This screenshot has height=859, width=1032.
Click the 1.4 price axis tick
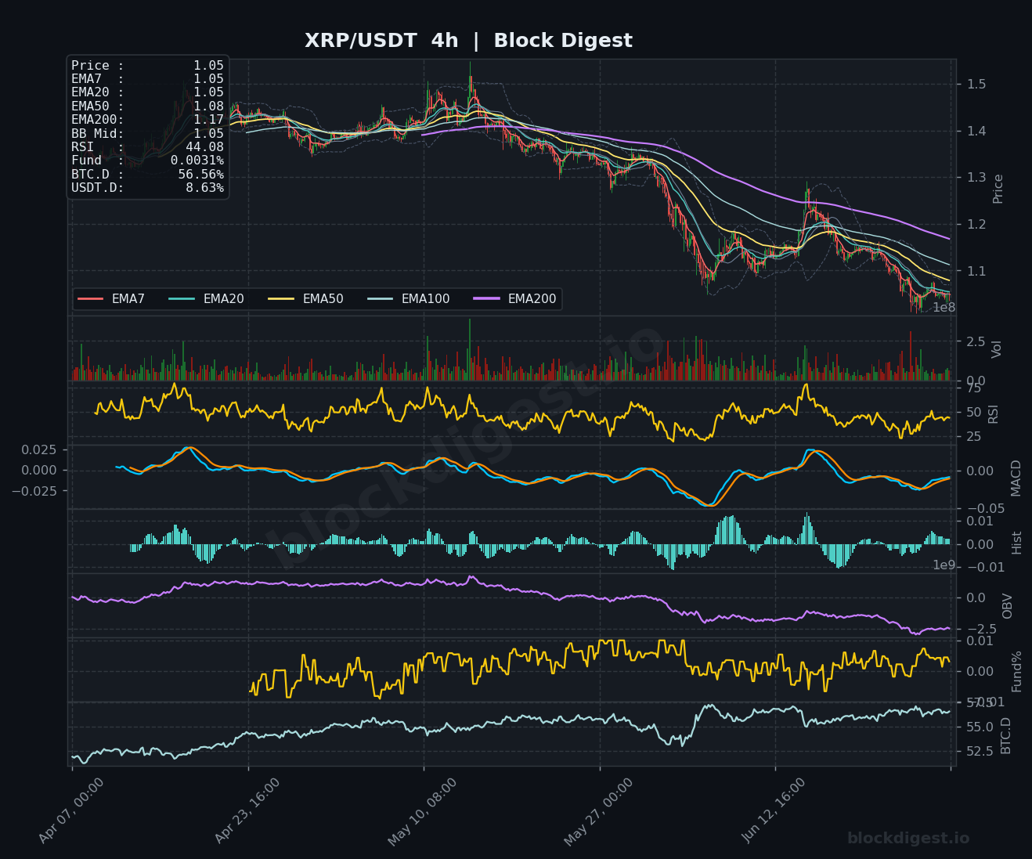[976, 131]
